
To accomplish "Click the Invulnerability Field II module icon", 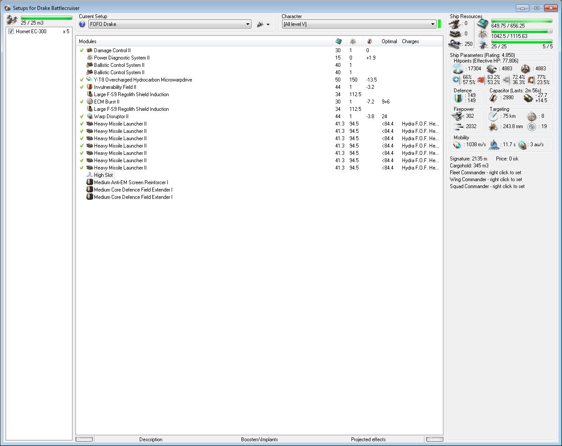I will (90, 87).
